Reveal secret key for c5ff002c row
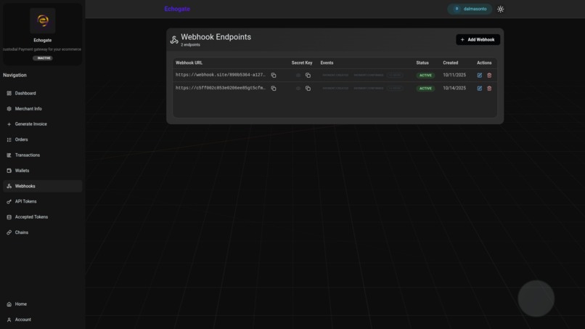Viewport: 585px width, 329px height. (x=298, y=88)
